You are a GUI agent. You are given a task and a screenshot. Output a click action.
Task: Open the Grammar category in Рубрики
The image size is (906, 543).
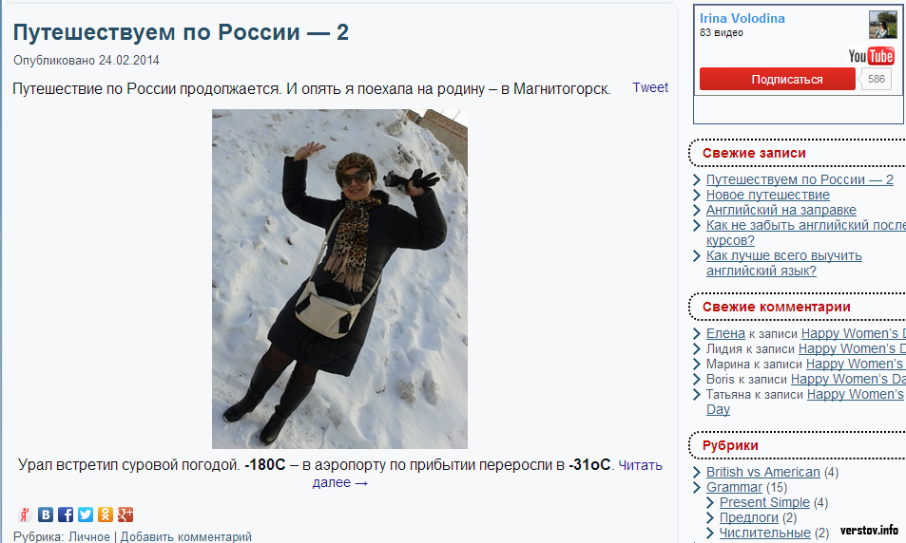pyautogui.click(x=734, y=487)
